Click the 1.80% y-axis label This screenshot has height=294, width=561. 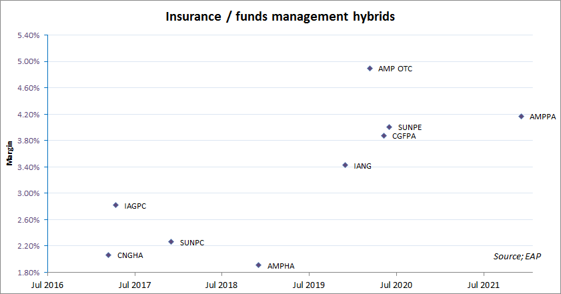(x=29, y=273)
